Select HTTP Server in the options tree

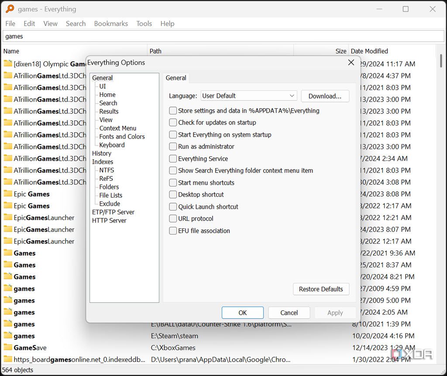[109, 221]
